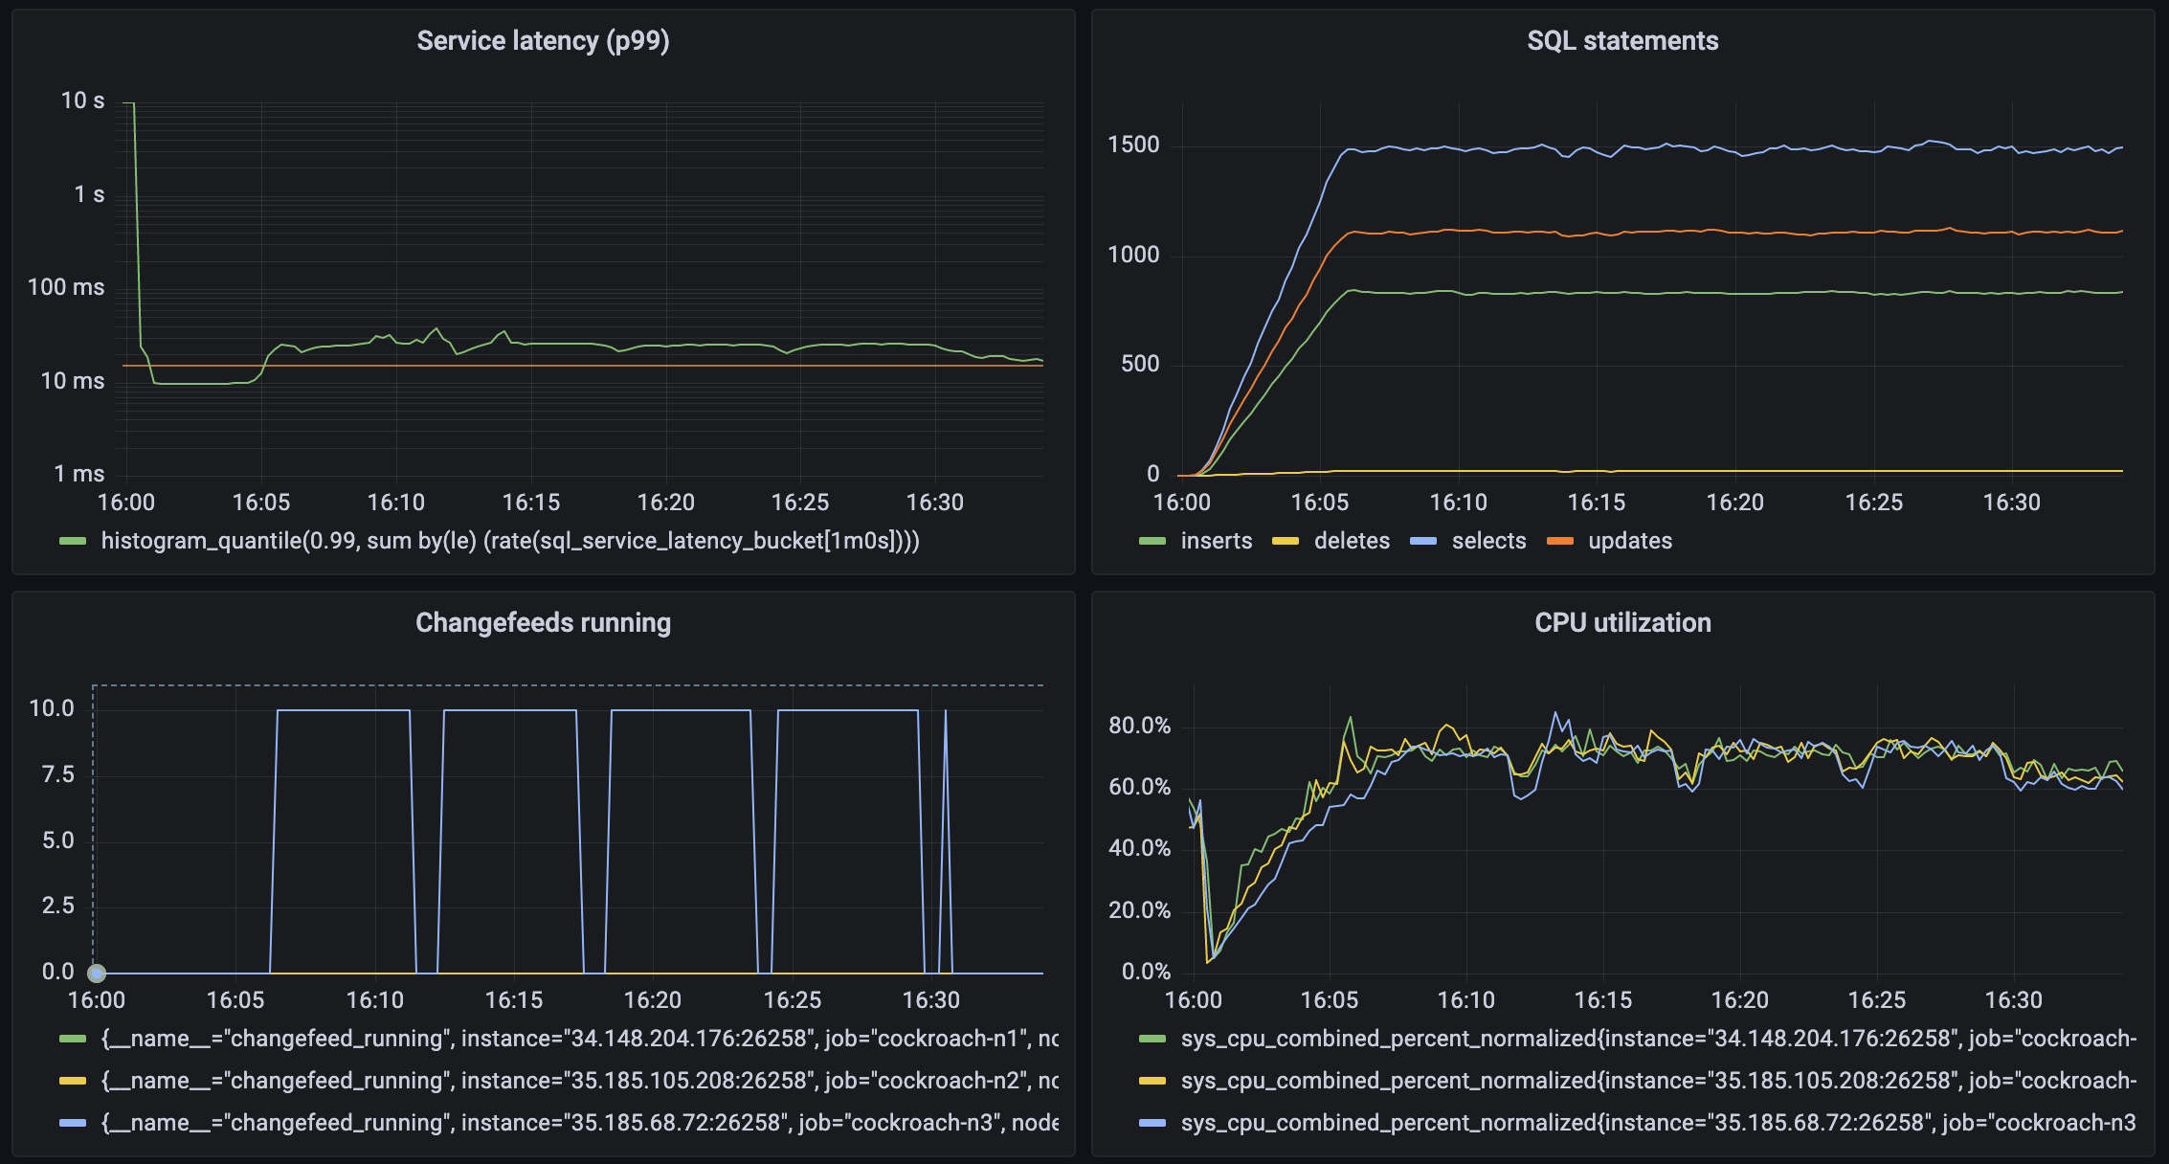2169x1164 pixels.
Task: Click color swatch of changefeed_running cockroach-n2 series
Action: coord(73,1082)
